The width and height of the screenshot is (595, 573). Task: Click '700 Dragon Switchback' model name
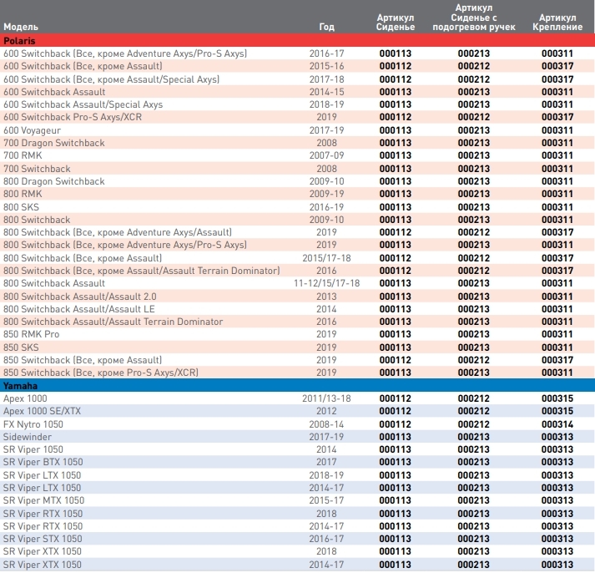54,143
